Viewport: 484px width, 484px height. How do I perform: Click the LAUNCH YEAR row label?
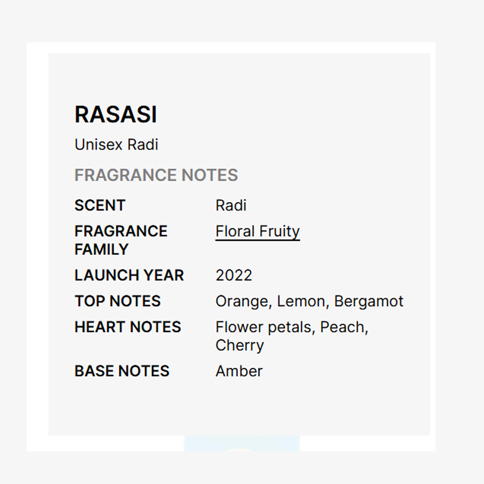tap(129, 275)
